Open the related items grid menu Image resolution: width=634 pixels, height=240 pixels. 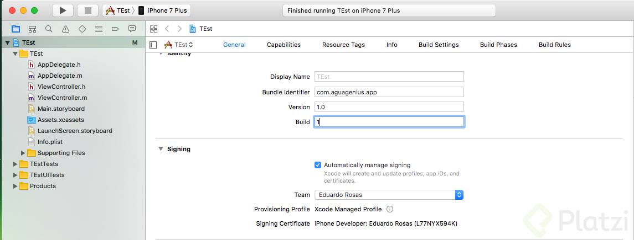point(153,29)
